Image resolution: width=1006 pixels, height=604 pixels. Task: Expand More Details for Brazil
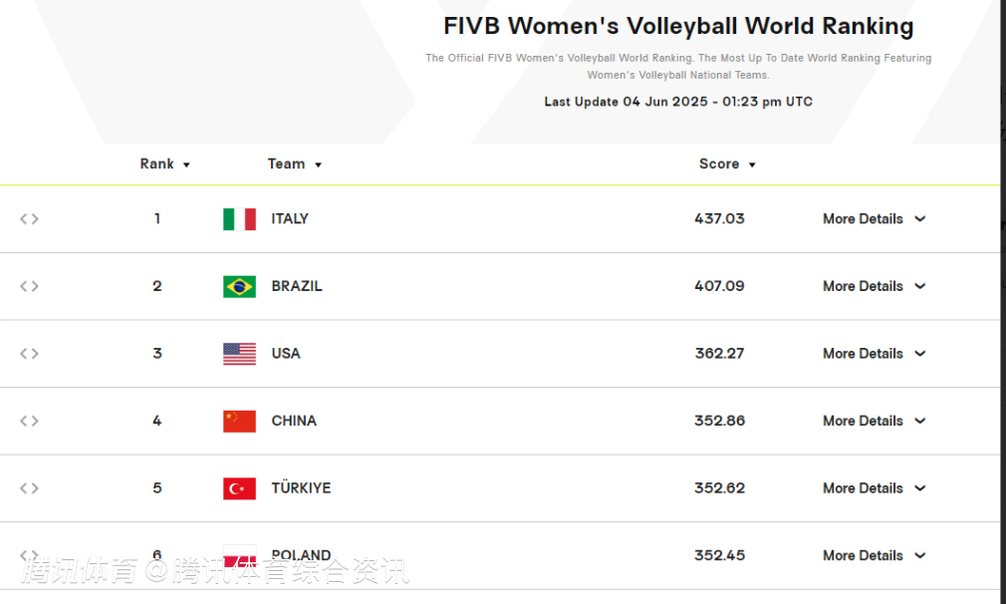(874, 286)
